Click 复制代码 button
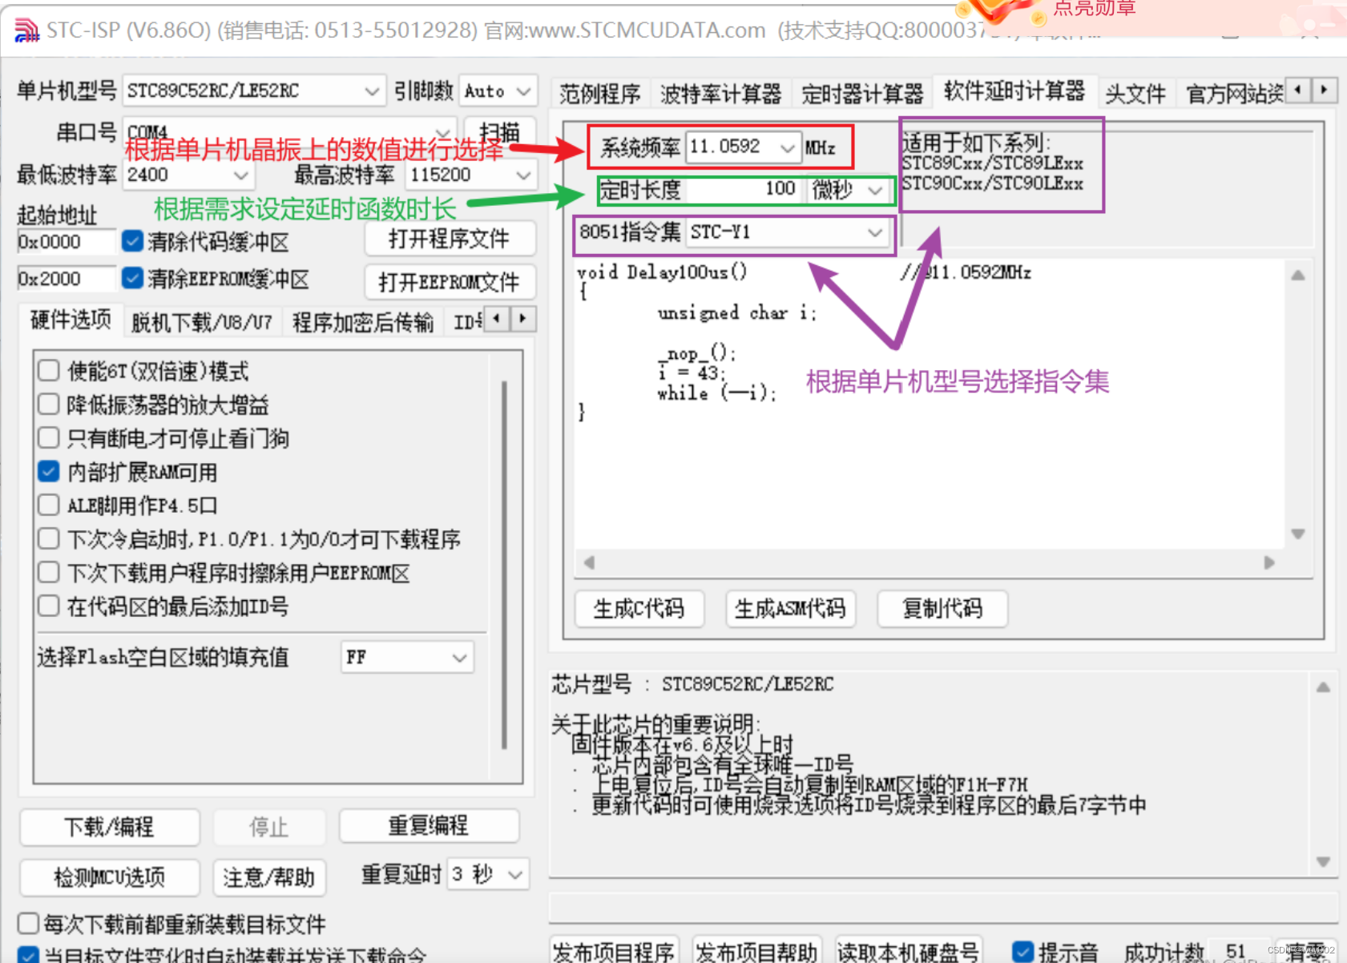Viewport: 1347px width, 963px height. click(942, 609)
